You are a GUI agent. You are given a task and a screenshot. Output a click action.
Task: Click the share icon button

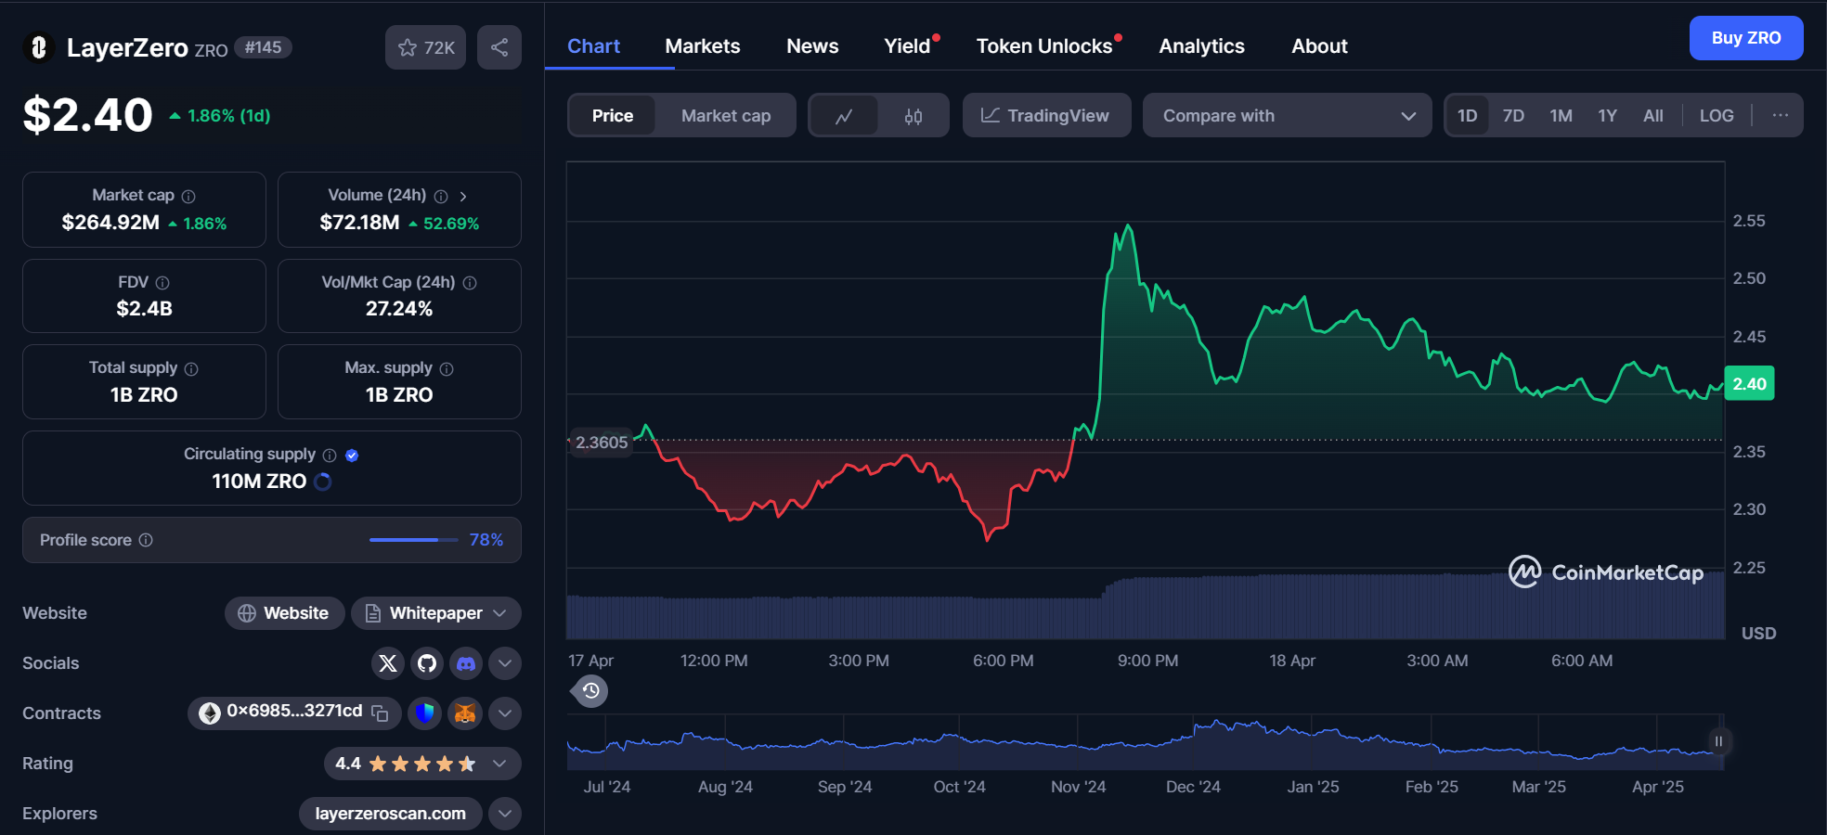click(x=499, y=47)
